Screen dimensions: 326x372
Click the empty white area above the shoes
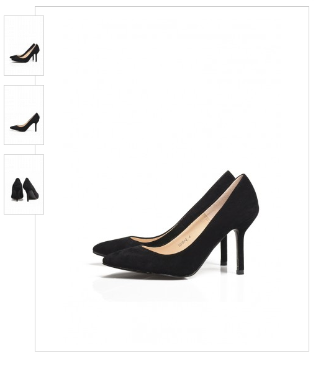coord(172,83)
